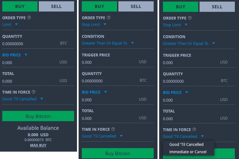
Task: Choose Good 'Til Cancelled from the open menu
Action: (186, 145)
